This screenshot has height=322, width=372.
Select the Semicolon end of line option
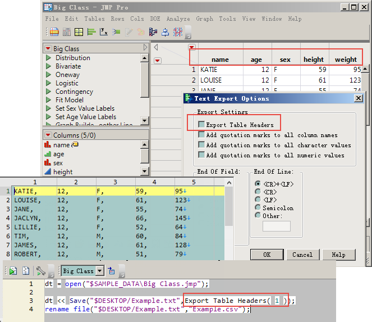tap(258, 208)
